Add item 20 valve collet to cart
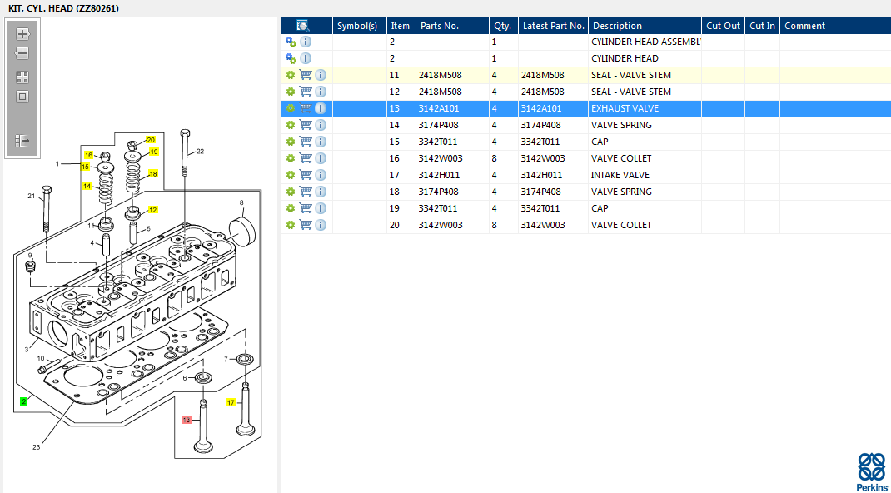This screenshot has width=891, height=493. [x=306, y=225]
